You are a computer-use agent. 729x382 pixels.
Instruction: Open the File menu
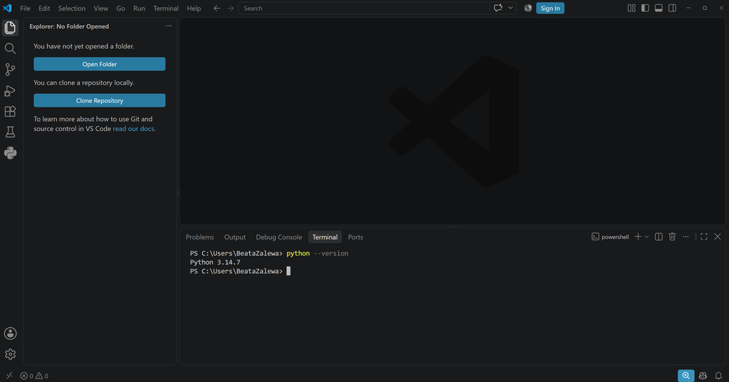[25, 9]
